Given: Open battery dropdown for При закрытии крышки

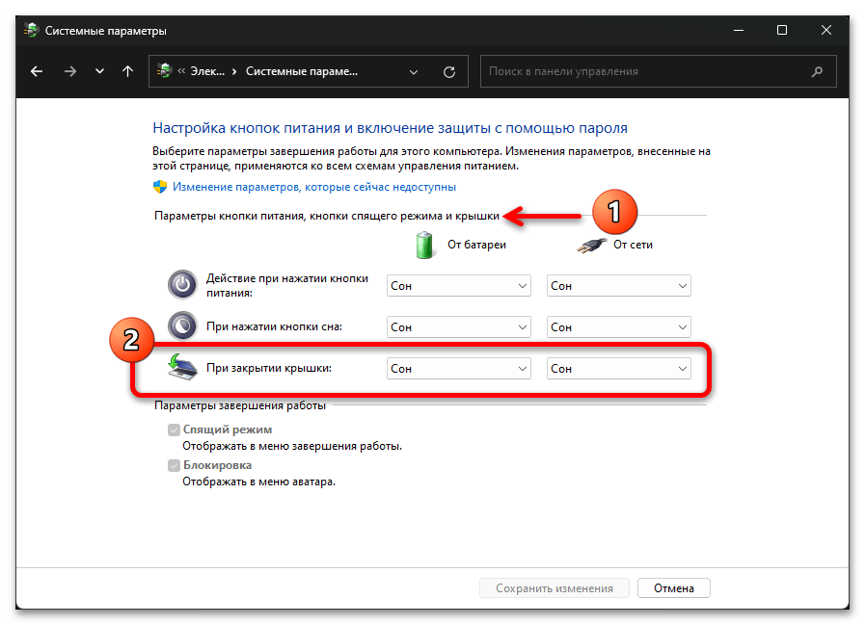Looking at the screenshot, I should [x=458, y=368].
